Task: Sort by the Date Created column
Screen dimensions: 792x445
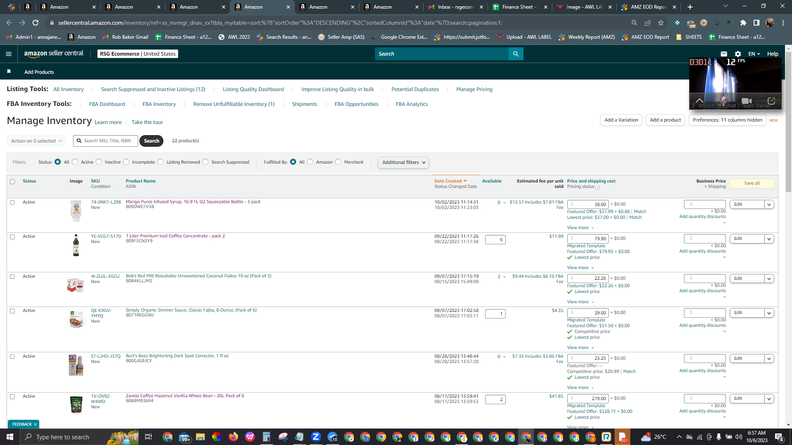Action: (450, 181)
